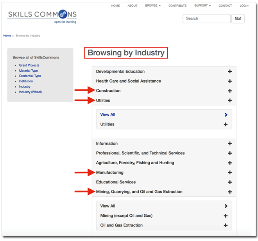
Task: Click plus icon beside Health Care and Social Assistance
Action: [x=230, y=81]
